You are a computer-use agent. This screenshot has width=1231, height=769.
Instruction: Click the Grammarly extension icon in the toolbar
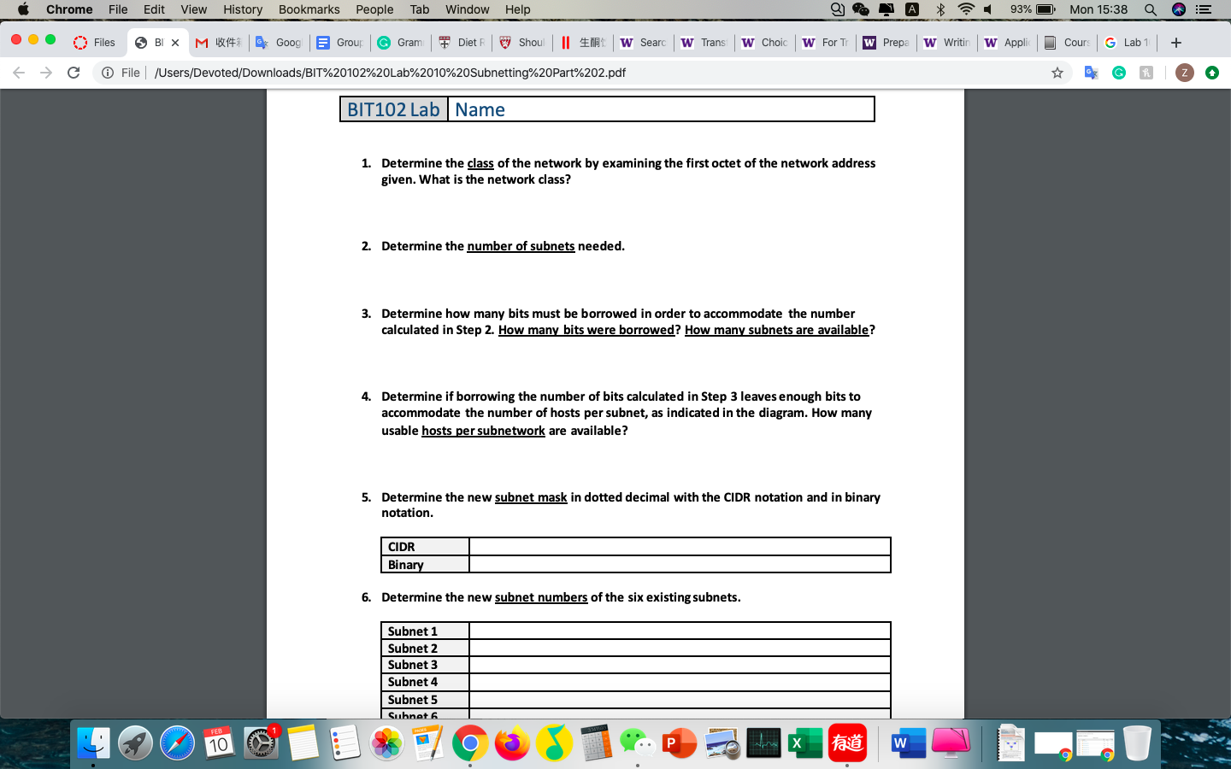click(x=1117, y=73)
